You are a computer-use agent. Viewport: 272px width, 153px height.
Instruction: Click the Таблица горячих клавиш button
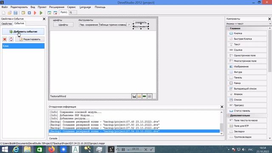113,25
